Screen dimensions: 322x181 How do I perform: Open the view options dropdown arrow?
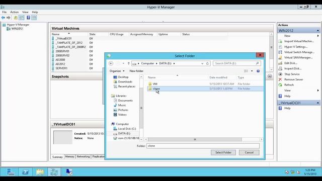[252, 71]
